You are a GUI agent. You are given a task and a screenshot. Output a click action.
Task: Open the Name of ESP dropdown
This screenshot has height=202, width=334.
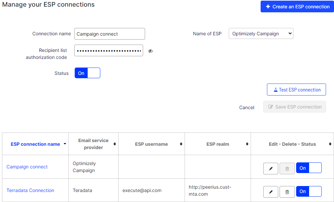click(x=261, y=34)
